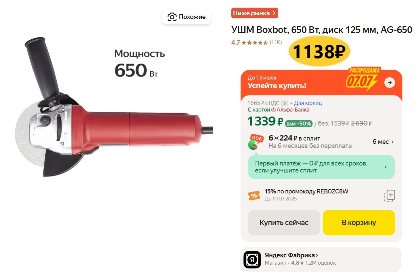This screenshot has height=278, width=419.
Task: Expand the 6 мес term selector
Action: [383, 142]
